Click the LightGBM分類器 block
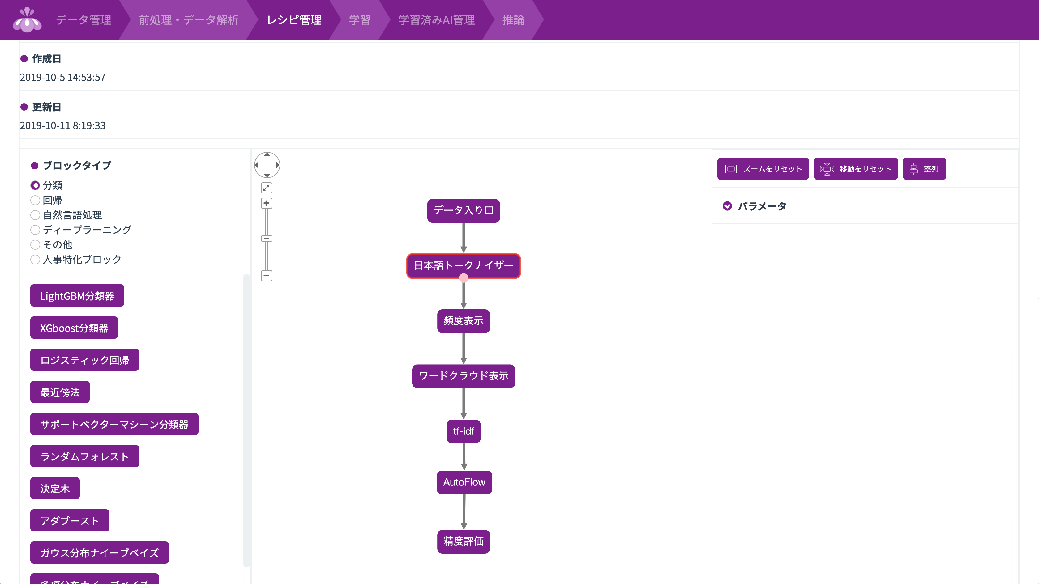Viewport: 1039px width, 584px height. (77, 295)
